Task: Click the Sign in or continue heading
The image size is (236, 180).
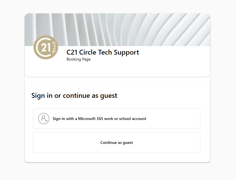Action: (x=74, y=96)
